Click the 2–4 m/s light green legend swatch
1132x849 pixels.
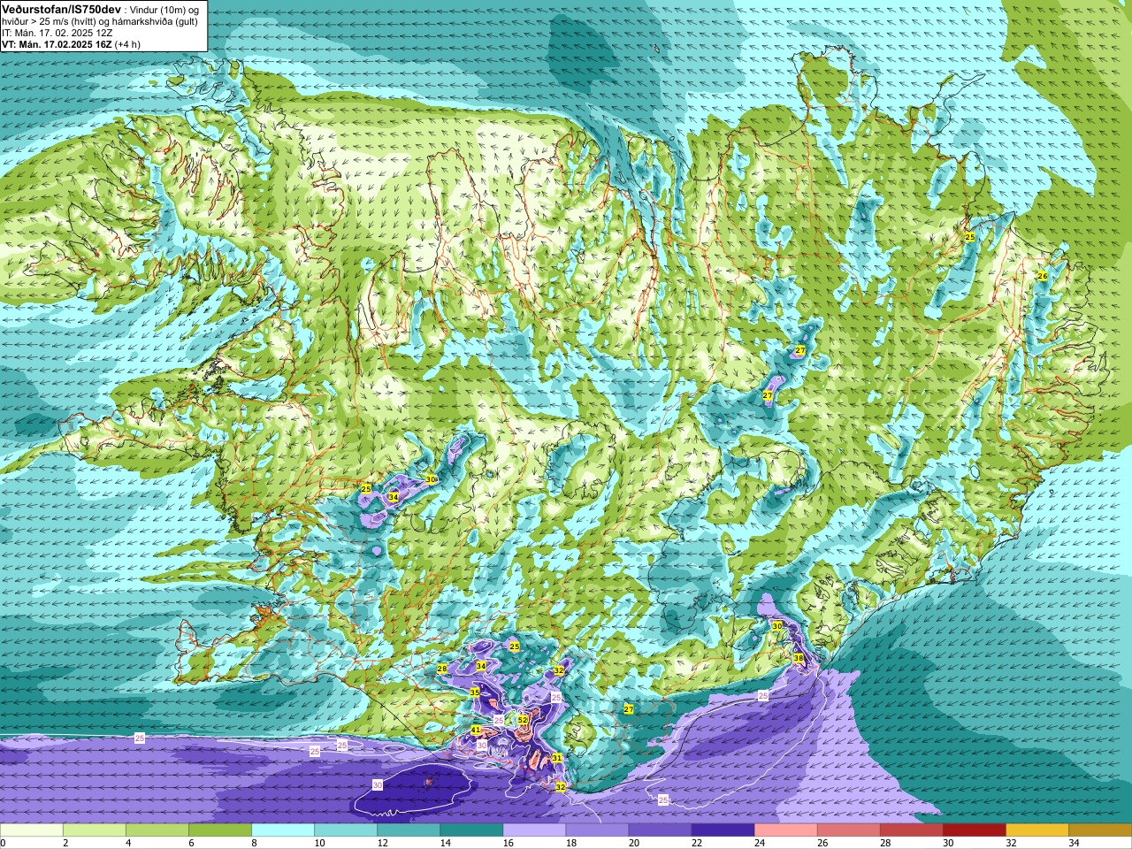[x=94, y=830]
